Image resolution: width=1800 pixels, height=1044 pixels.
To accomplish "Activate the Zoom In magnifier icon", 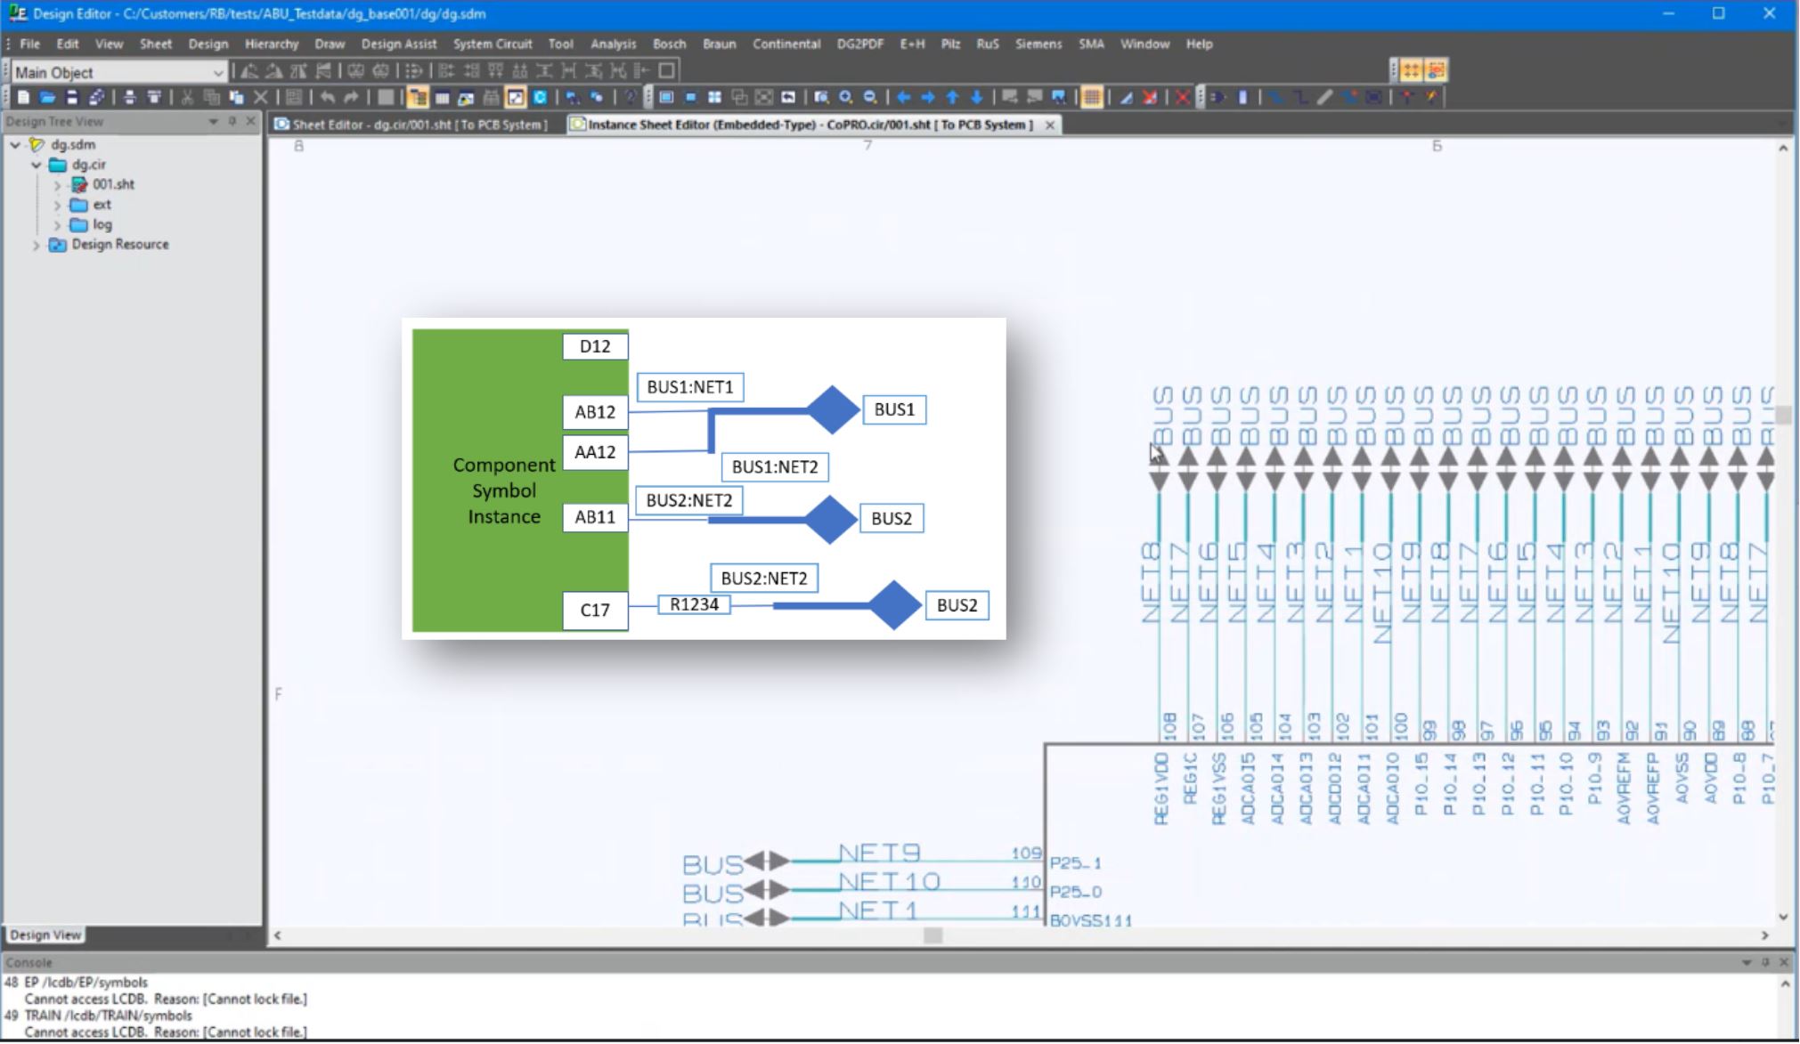I will [846, 98].
